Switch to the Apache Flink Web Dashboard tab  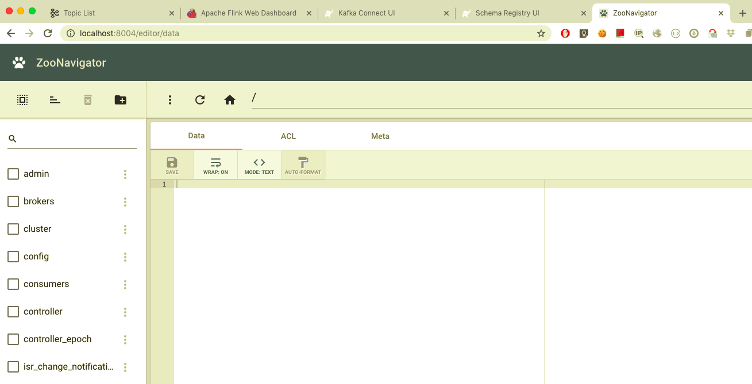coord(249,13)
